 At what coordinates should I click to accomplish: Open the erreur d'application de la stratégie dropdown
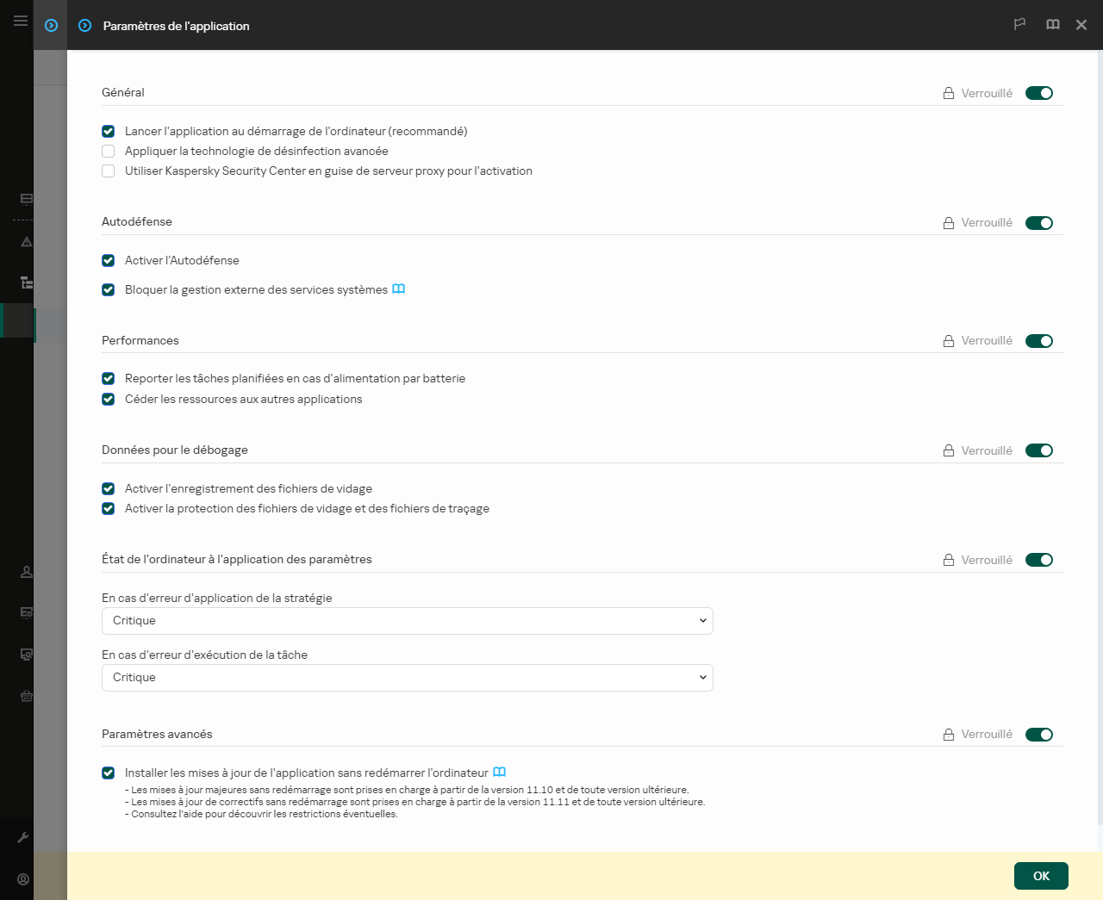point(407,620)
